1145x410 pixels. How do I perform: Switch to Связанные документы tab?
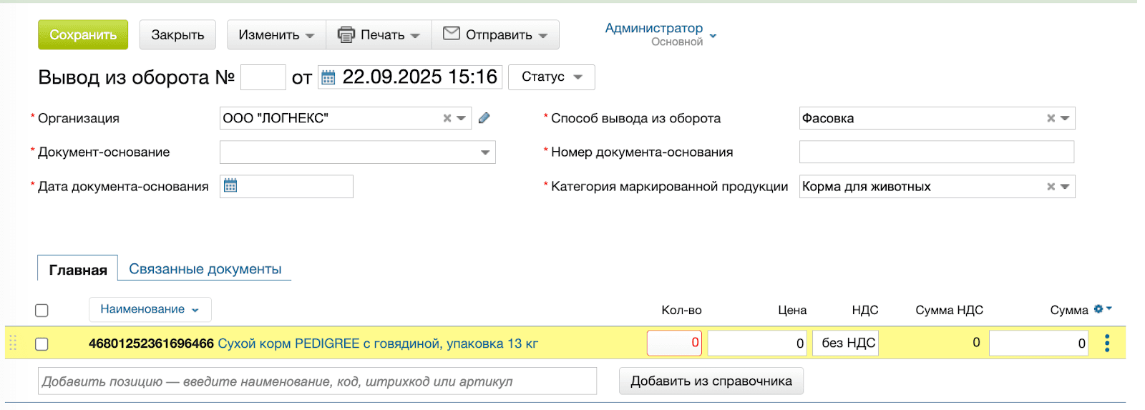[205, 269]
